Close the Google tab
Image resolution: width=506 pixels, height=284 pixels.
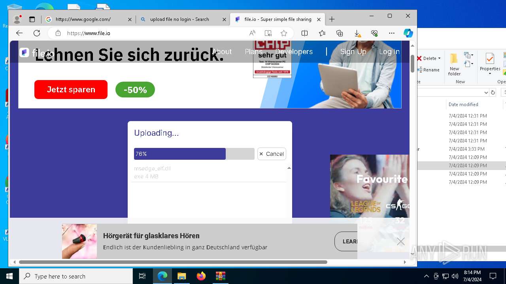(x=130, y=19)
